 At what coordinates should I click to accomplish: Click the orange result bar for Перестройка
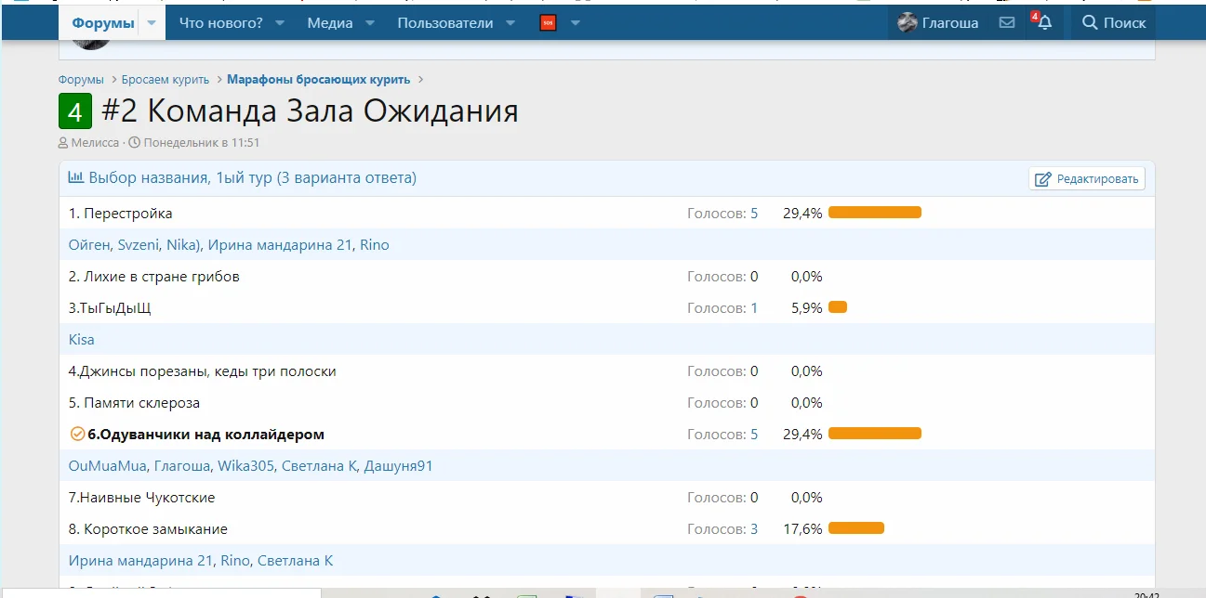874,213
